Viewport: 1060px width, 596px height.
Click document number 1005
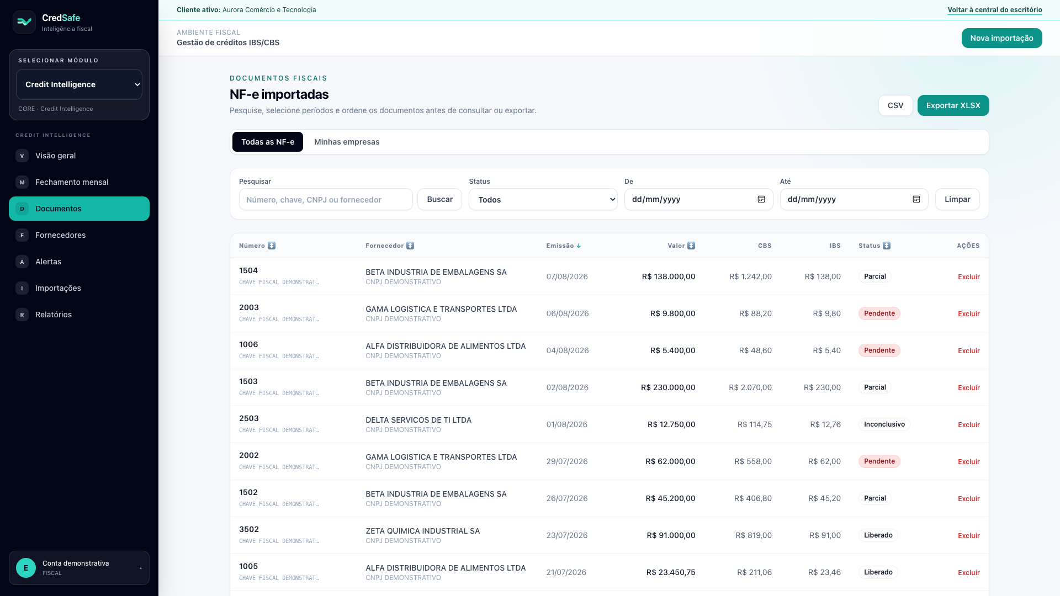coord(248,566)
